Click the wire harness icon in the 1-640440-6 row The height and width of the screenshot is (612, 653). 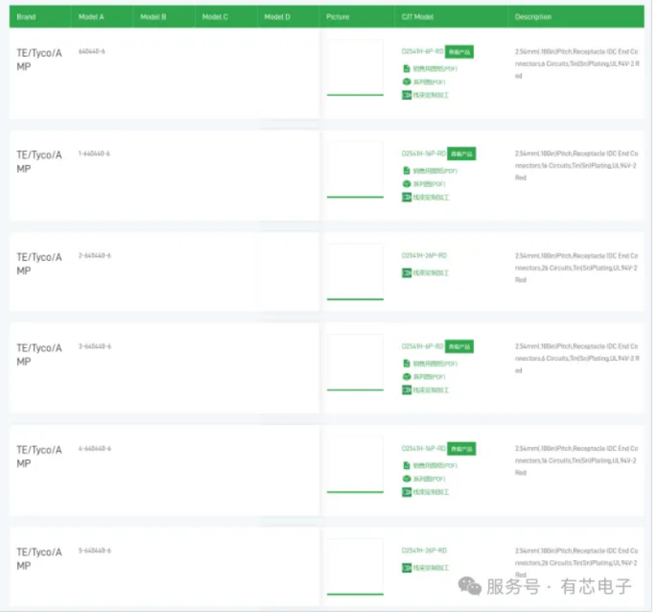(x=406, y=197)
